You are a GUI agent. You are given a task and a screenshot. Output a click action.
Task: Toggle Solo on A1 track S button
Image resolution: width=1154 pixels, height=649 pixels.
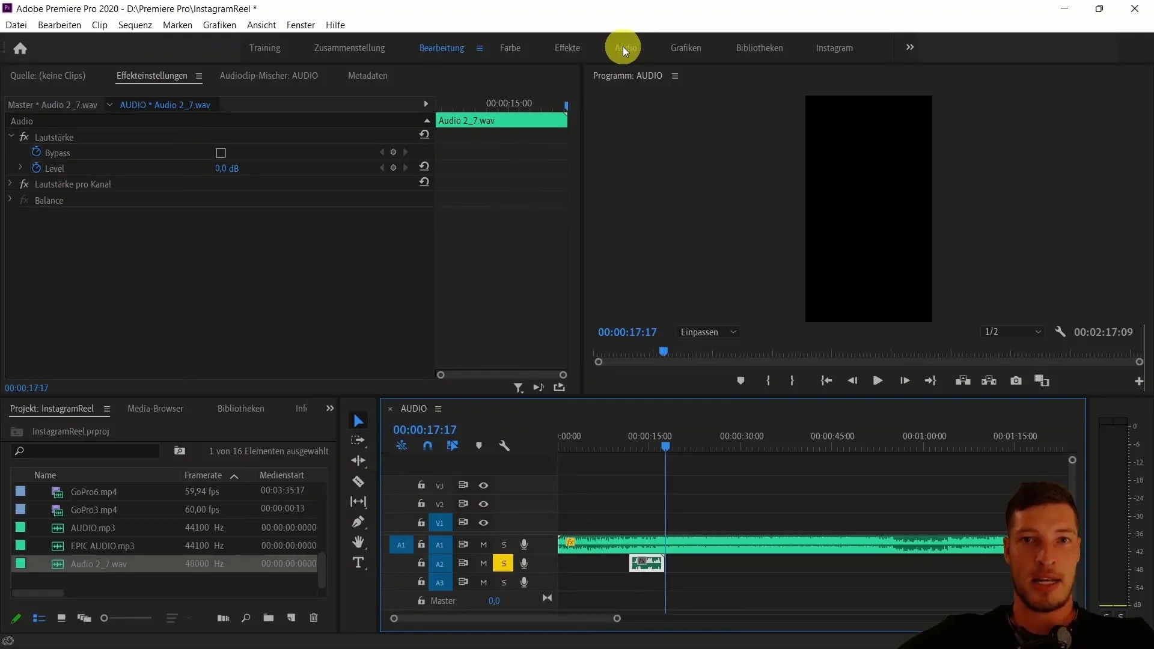pyautogui.click(x=504, y=544)
